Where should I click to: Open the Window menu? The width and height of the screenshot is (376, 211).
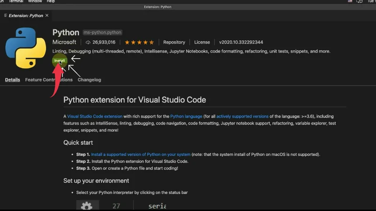click(x=35, y=1)
